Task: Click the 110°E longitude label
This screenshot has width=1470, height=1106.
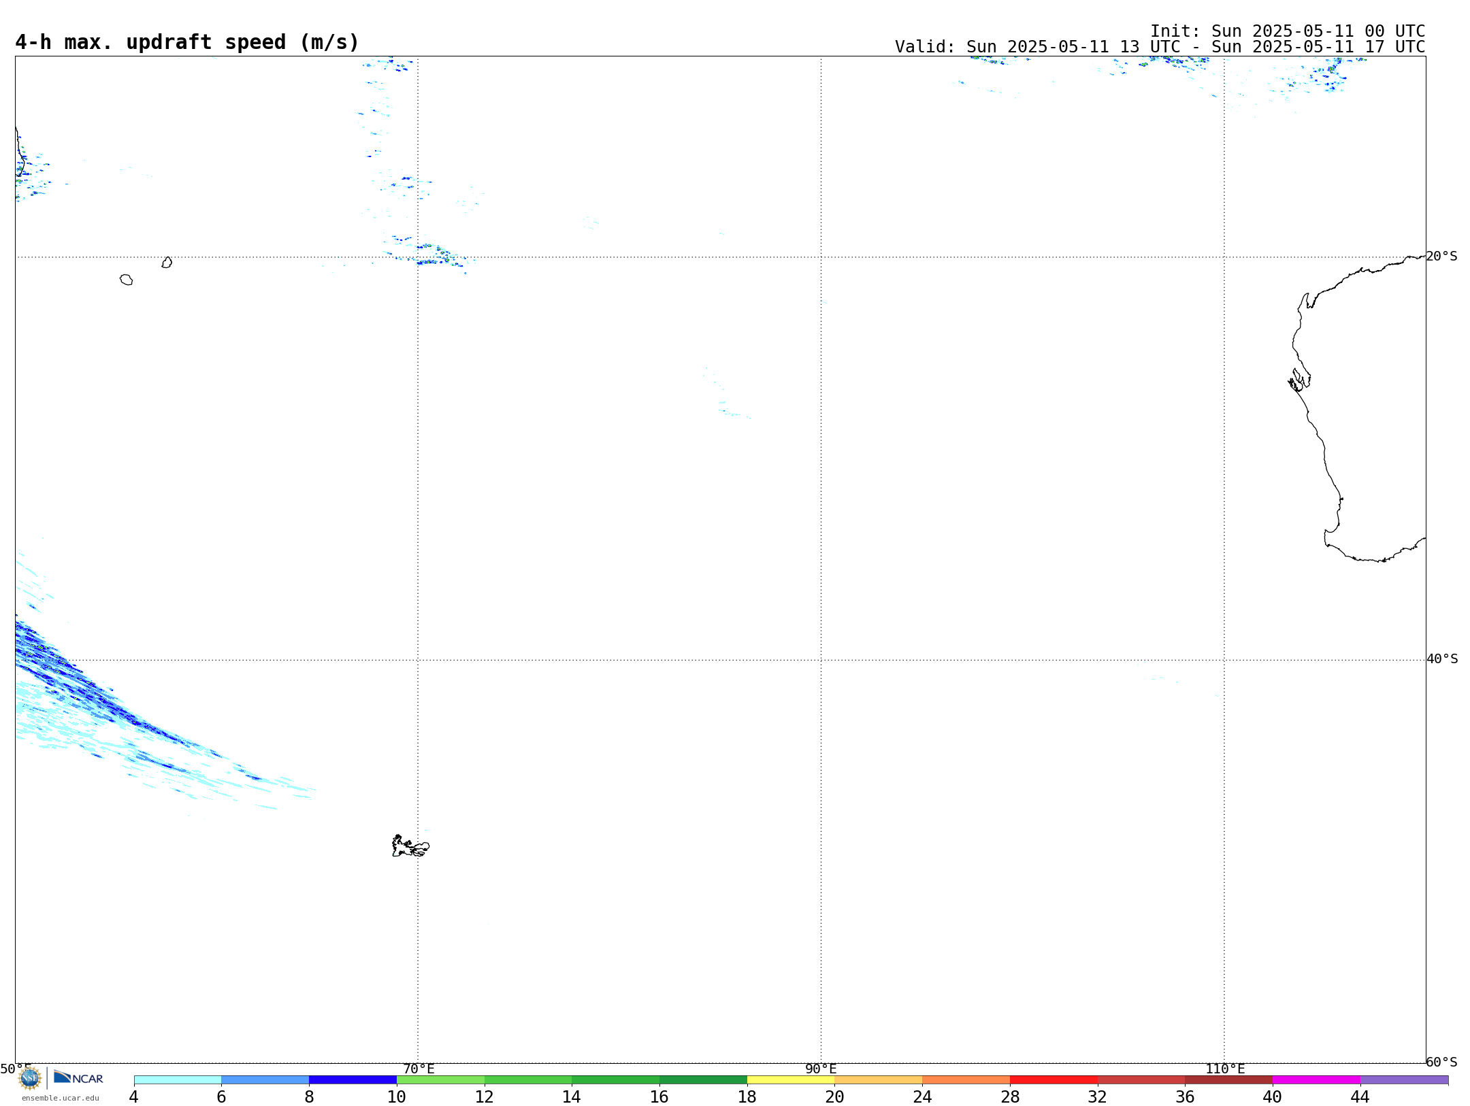Action: coord(1225,1069)
